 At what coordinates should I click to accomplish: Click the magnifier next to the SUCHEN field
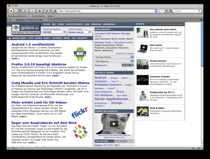point(65,32)
